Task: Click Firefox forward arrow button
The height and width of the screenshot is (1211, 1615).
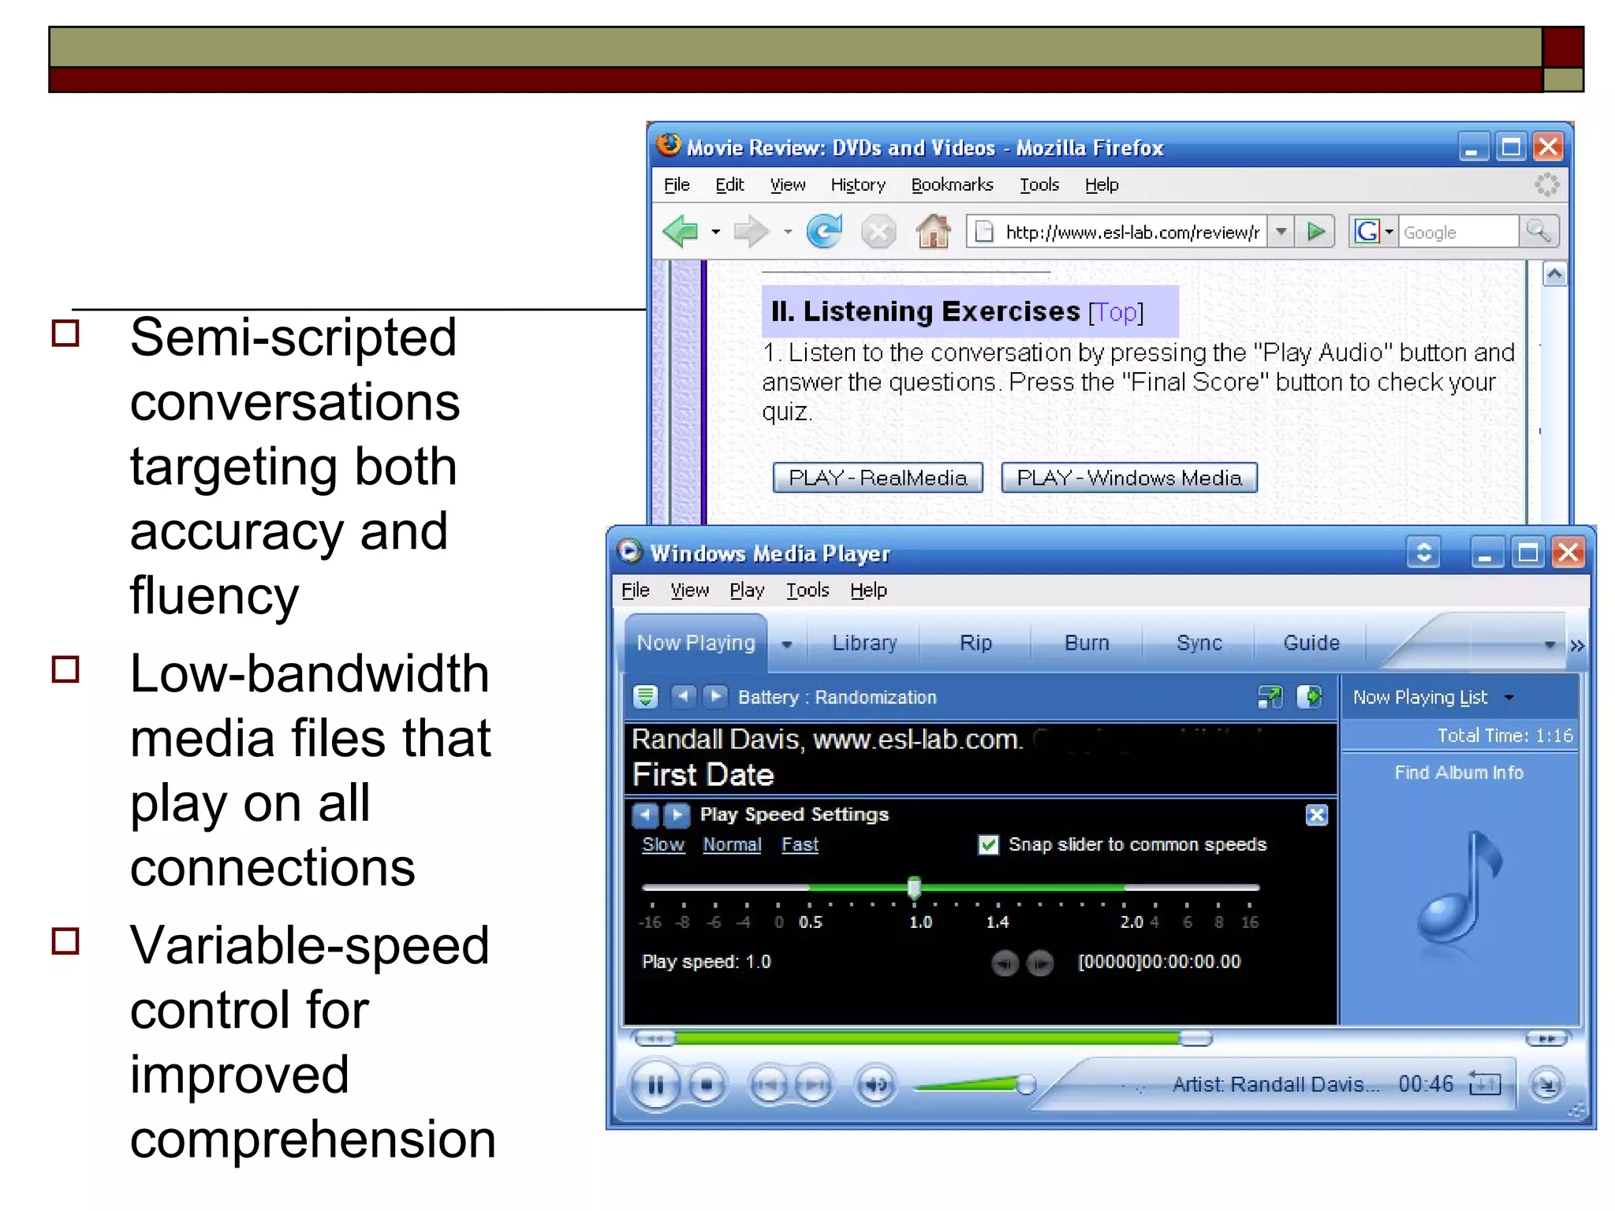Action: point(750,232)
